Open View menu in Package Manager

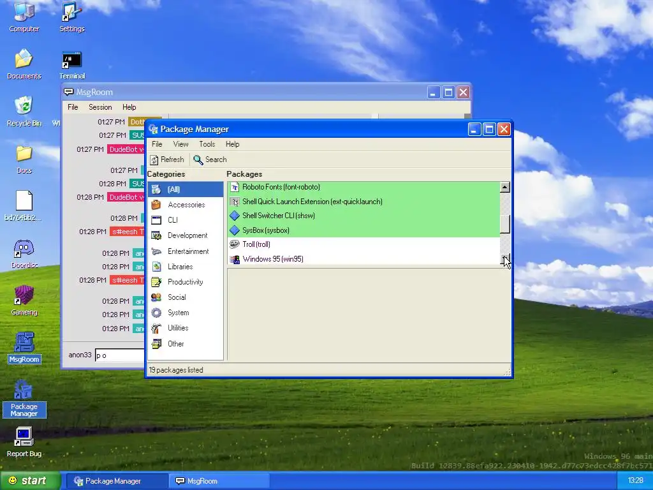click(x=180, y=144)
